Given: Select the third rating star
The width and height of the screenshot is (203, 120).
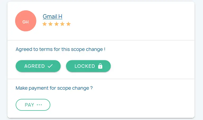Looking at the screenshot, I should tap(56, 24).
